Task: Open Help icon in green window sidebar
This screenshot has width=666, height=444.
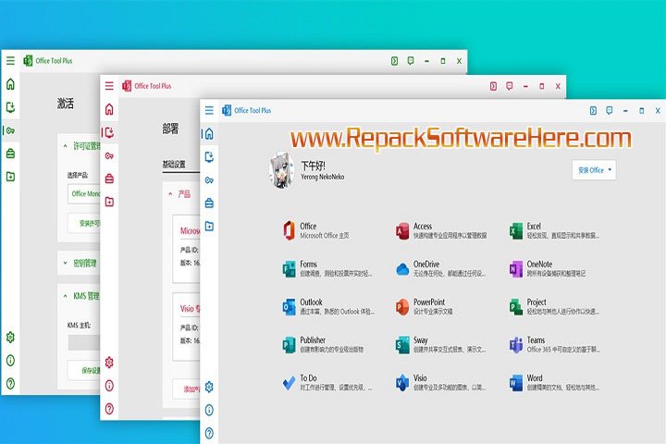Action: tap(10, 383)
